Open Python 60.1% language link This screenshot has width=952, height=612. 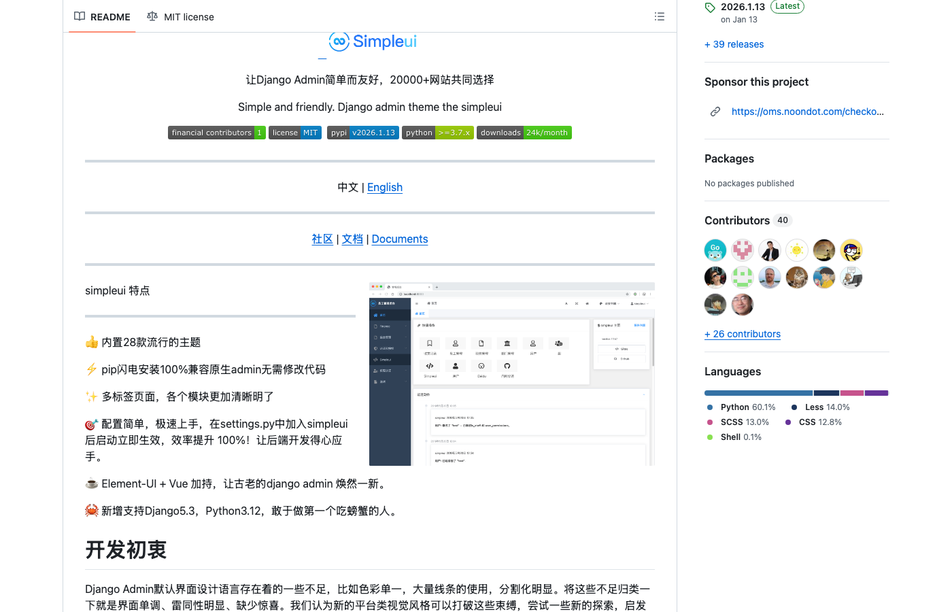[x=741, y=407]
